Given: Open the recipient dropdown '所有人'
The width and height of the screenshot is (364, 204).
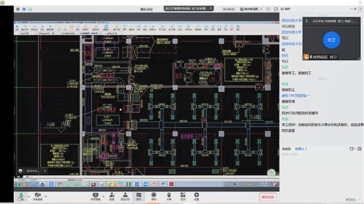Looking at the screenshot, I should click(301, 149).
